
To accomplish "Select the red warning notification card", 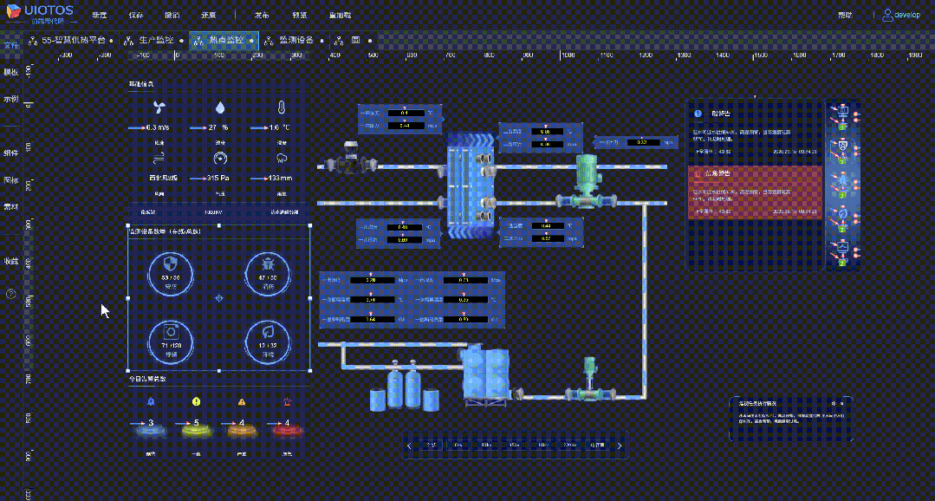I will click(x=756, y=192).
